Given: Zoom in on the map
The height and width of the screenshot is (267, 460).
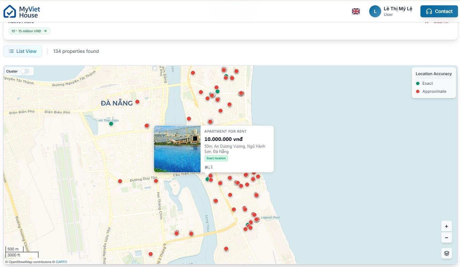Looking at the screenshot, I should [446, 226].
